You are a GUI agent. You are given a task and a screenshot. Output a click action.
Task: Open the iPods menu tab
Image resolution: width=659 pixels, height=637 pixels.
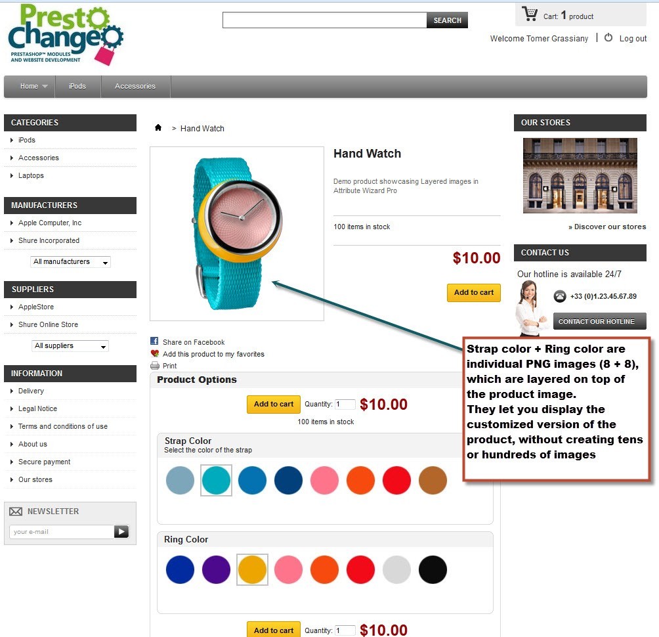(77, 86)
